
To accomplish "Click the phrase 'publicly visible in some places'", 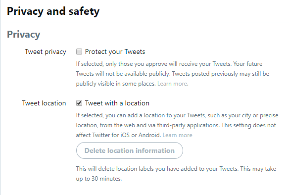I will click(116, 84).
